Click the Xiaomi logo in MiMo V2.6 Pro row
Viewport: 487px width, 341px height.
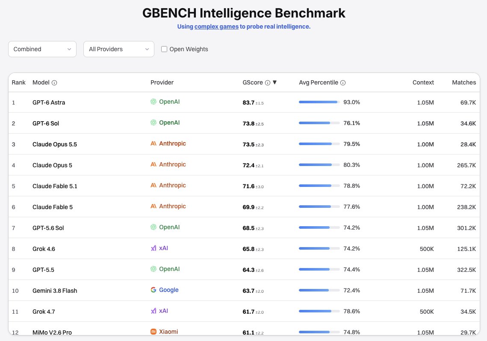(153, 332)
